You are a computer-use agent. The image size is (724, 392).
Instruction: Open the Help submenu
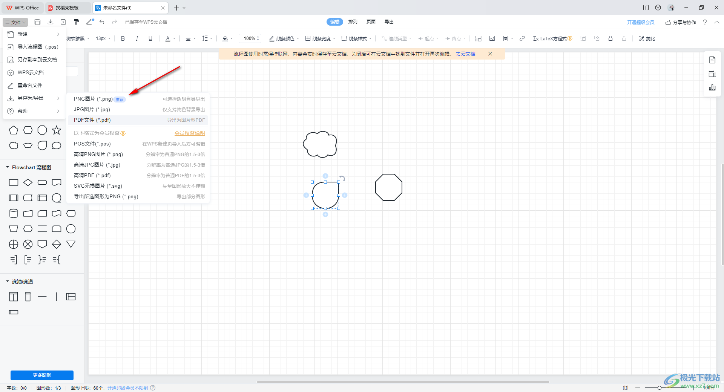pyautogui.click(x=34, y=111)
